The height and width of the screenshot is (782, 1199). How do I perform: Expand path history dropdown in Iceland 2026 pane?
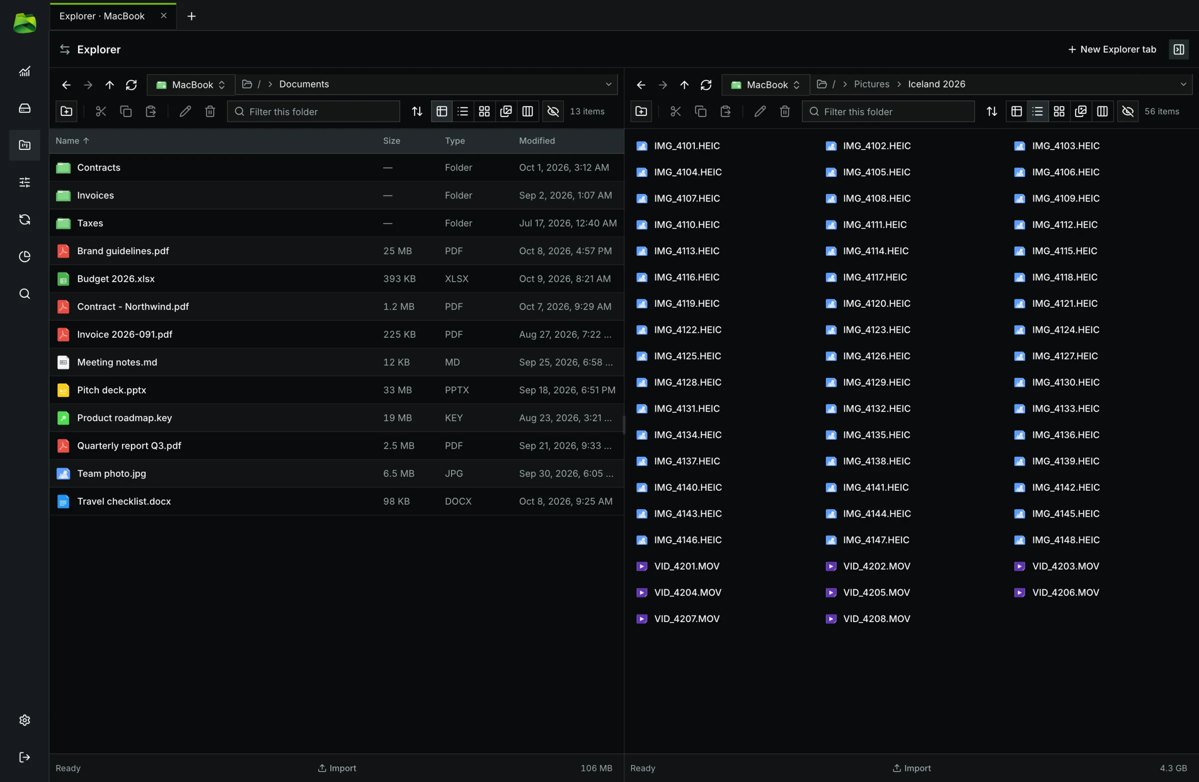point(1183,84)
